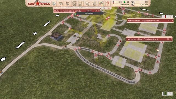The image size is (176, 99).
Task: Click the 1,555 balance value
Action: point(145,2)
